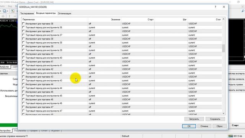Viewport: 245px width, 138px height.
Task: Select the vertical line drawing tool
Action: click(9, 16)
